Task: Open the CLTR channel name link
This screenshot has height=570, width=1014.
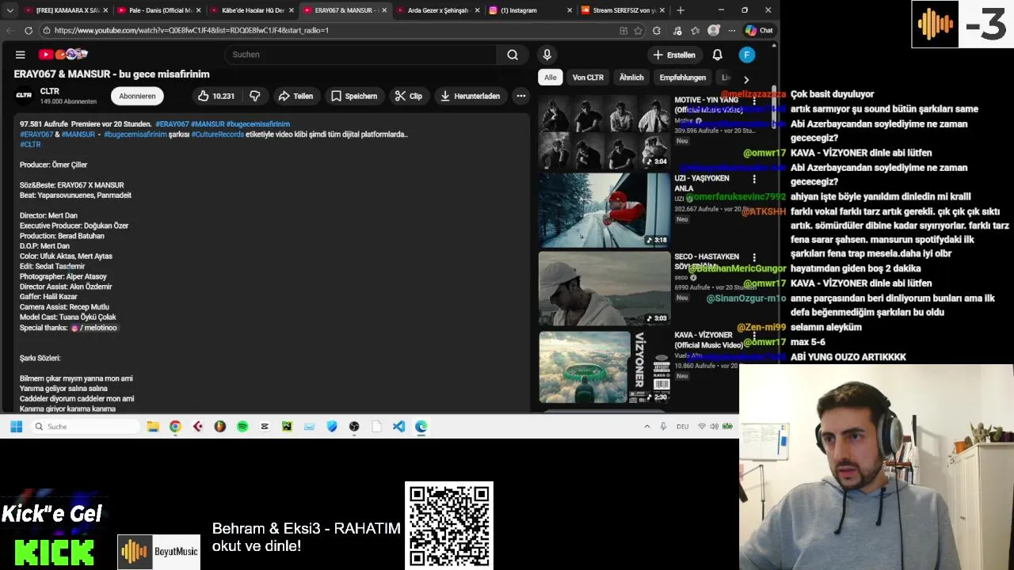Action: pyautogui.click(x=50, y=91)
